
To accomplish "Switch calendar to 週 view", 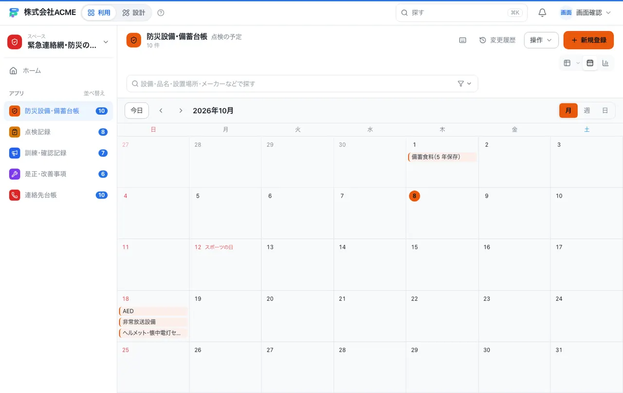I will [587, 111].
